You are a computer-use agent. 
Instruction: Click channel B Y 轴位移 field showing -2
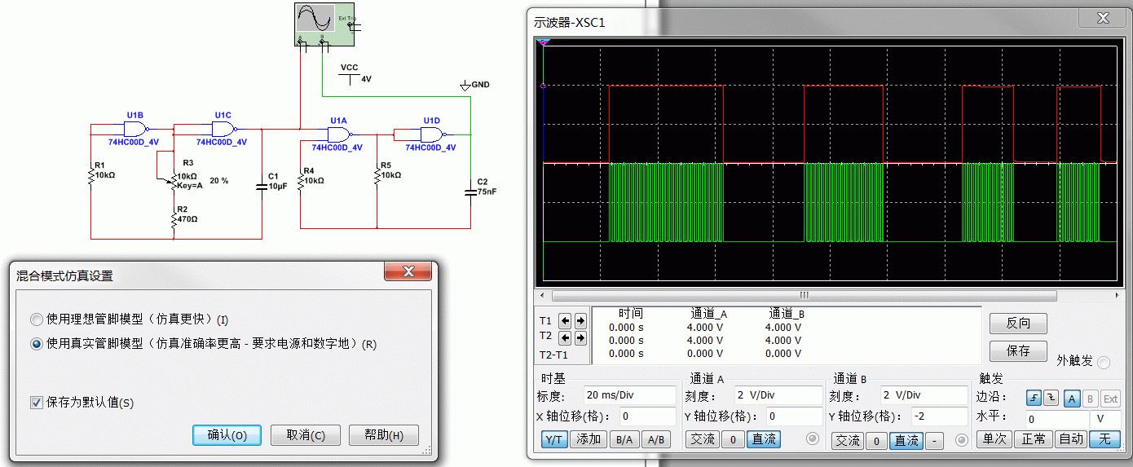(x=940, y=416)
